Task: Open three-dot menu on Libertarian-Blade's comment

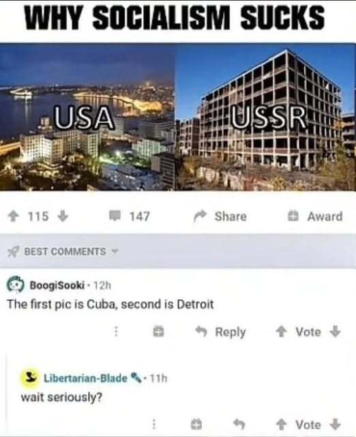Action: 153,424
